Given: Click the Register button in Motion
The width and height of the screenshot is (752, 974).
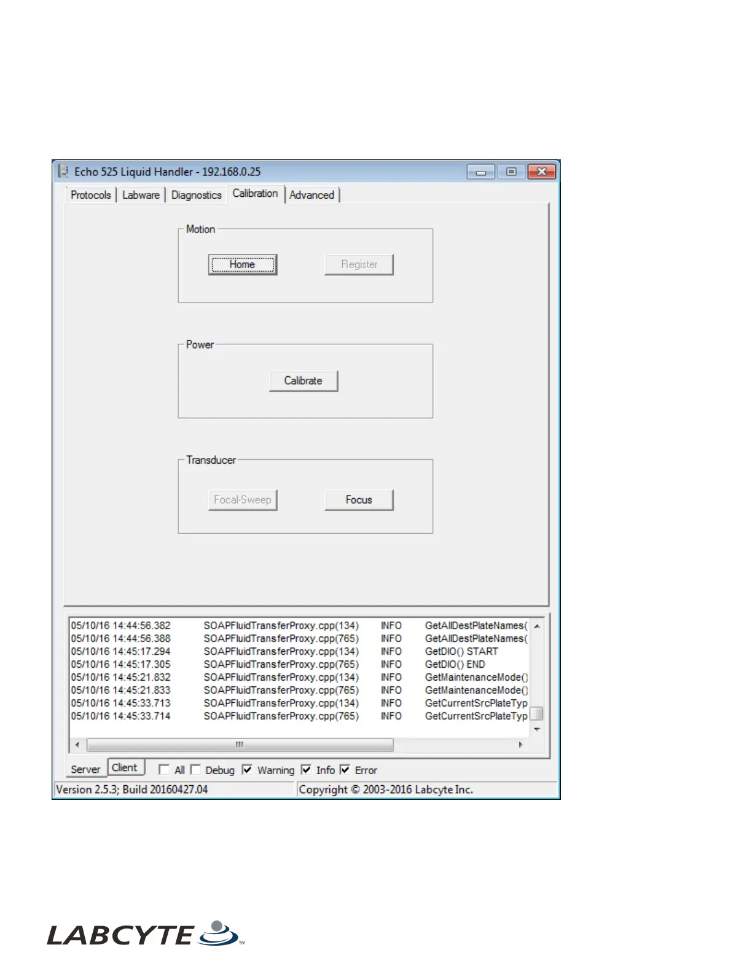Looking at the screenshot, I should 359,264.
